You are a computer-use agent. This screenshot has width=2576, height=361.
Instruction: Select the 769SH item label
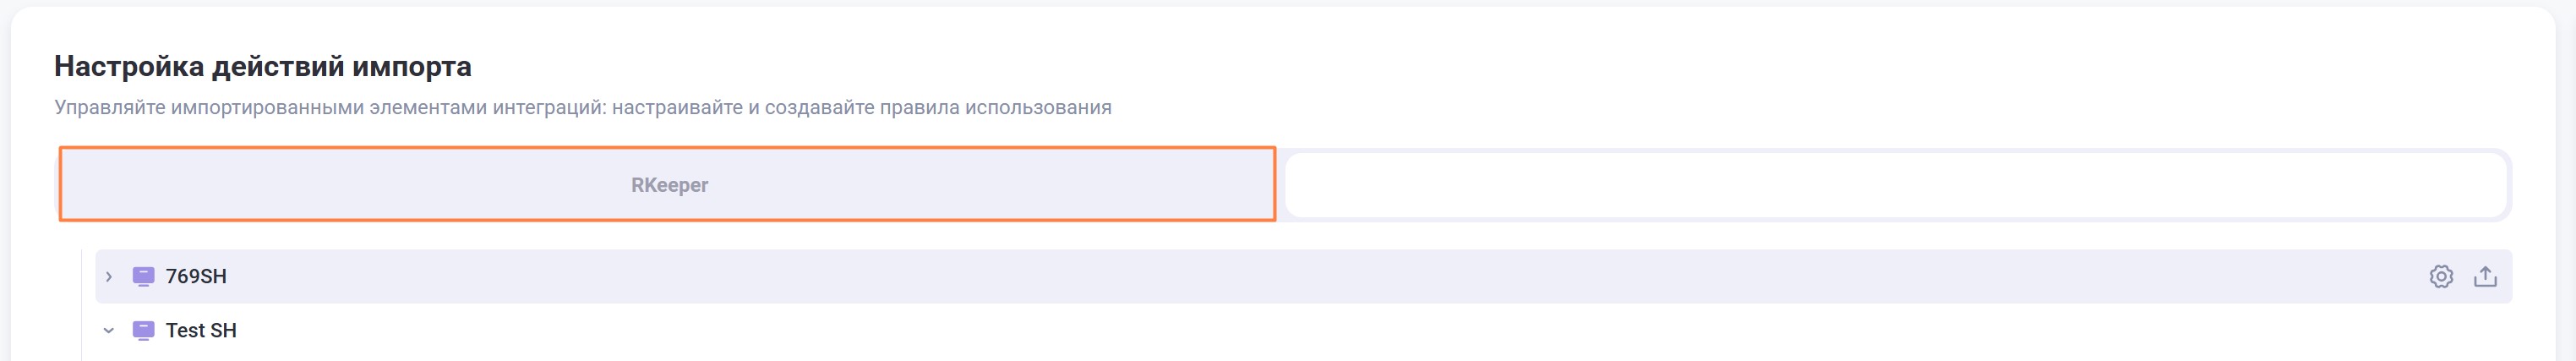click(196, 276)
